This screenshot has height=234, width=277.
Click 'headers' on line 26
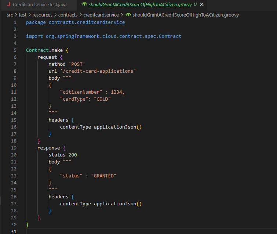click(x=58, y=197)
